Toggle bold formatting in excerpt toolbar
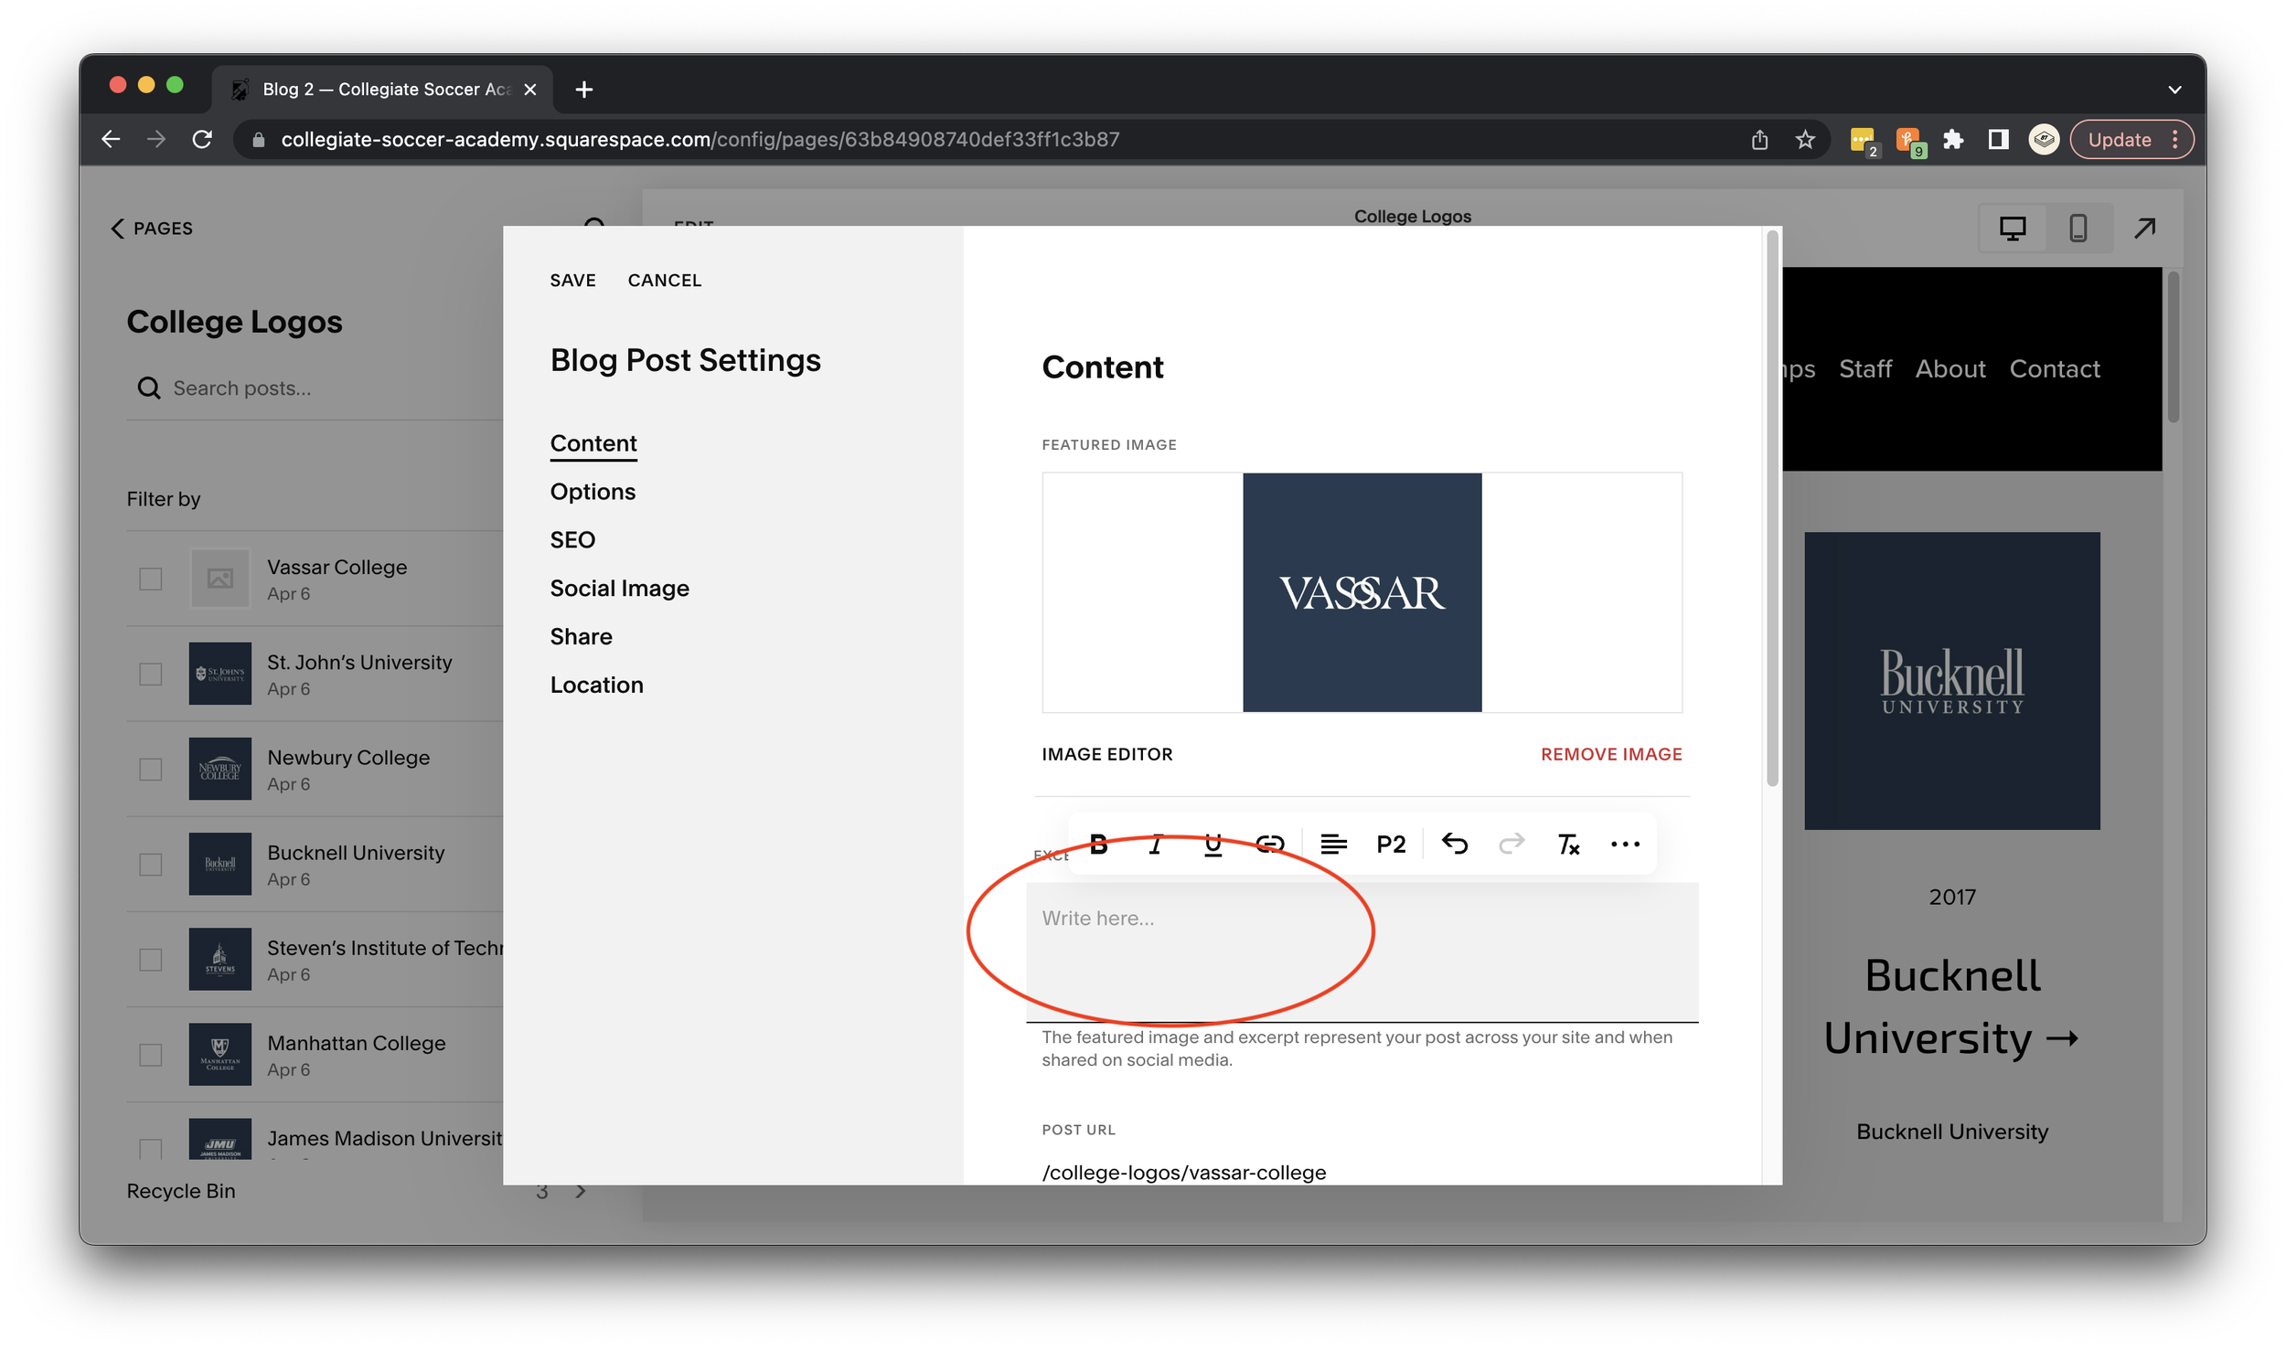2286x1350 pixels. coord(1099,845)
